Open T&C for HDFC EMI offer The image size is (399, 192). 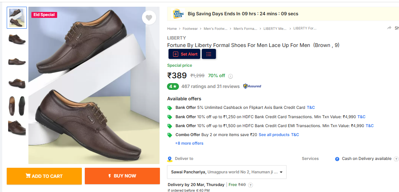(369, 126)
